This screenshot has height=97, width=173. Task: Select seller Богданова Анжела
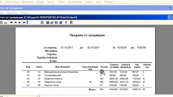[53, 79]
